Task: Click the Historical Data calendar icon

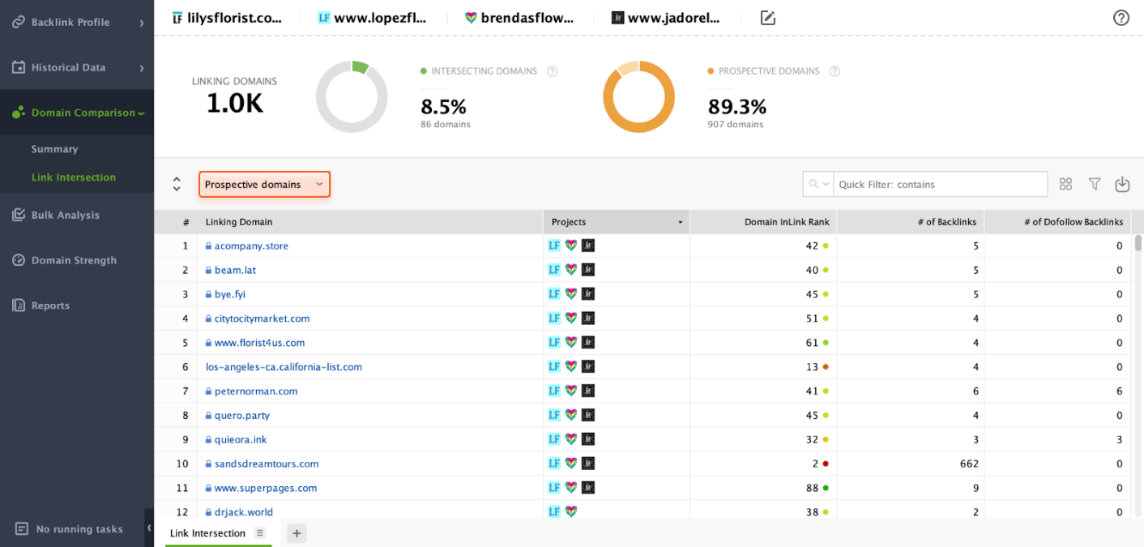Action: click(x=18, y=67)
